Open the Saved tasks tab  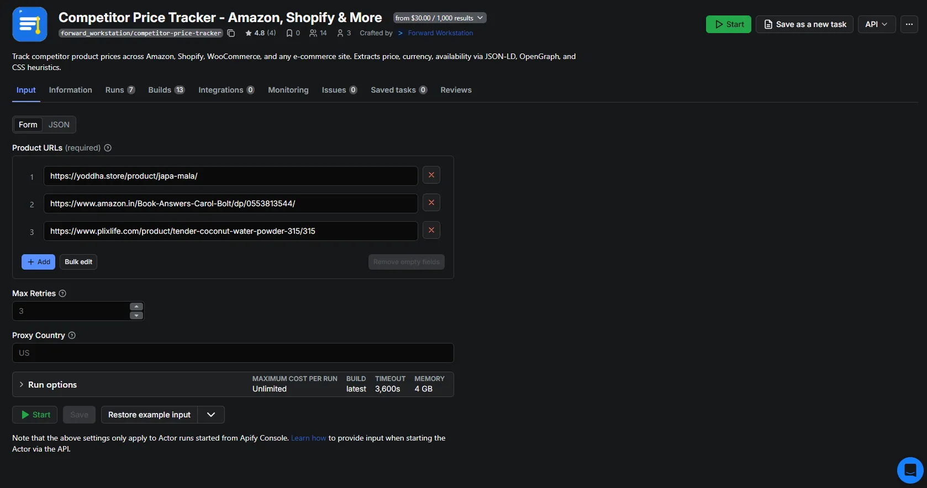399,90
